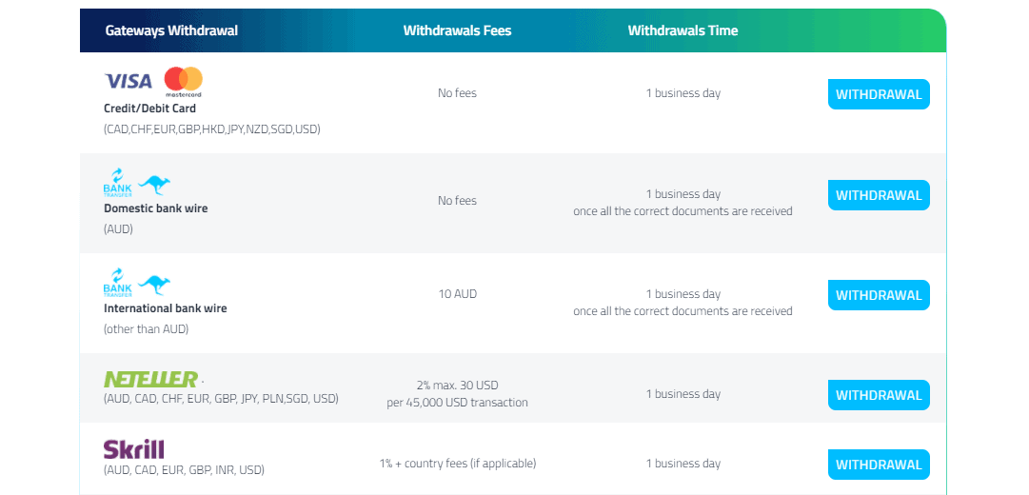Click Bank Transfer icon in Domestic bank wire row
This screenshot has height=495, width=1029.
pyautogui.click(x=117, y=182)
